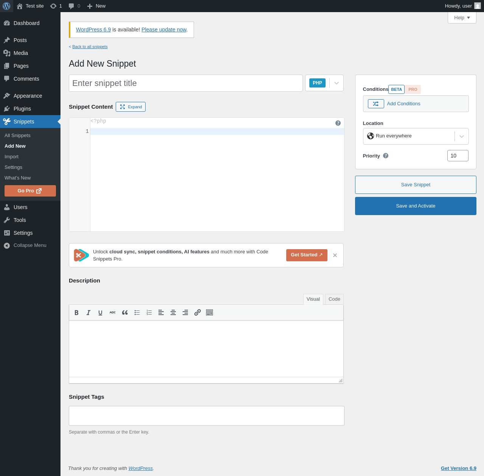Open the Users menu
Viewport: 484px width, 476px height.
pyautogui.click(x=30, y=207)
